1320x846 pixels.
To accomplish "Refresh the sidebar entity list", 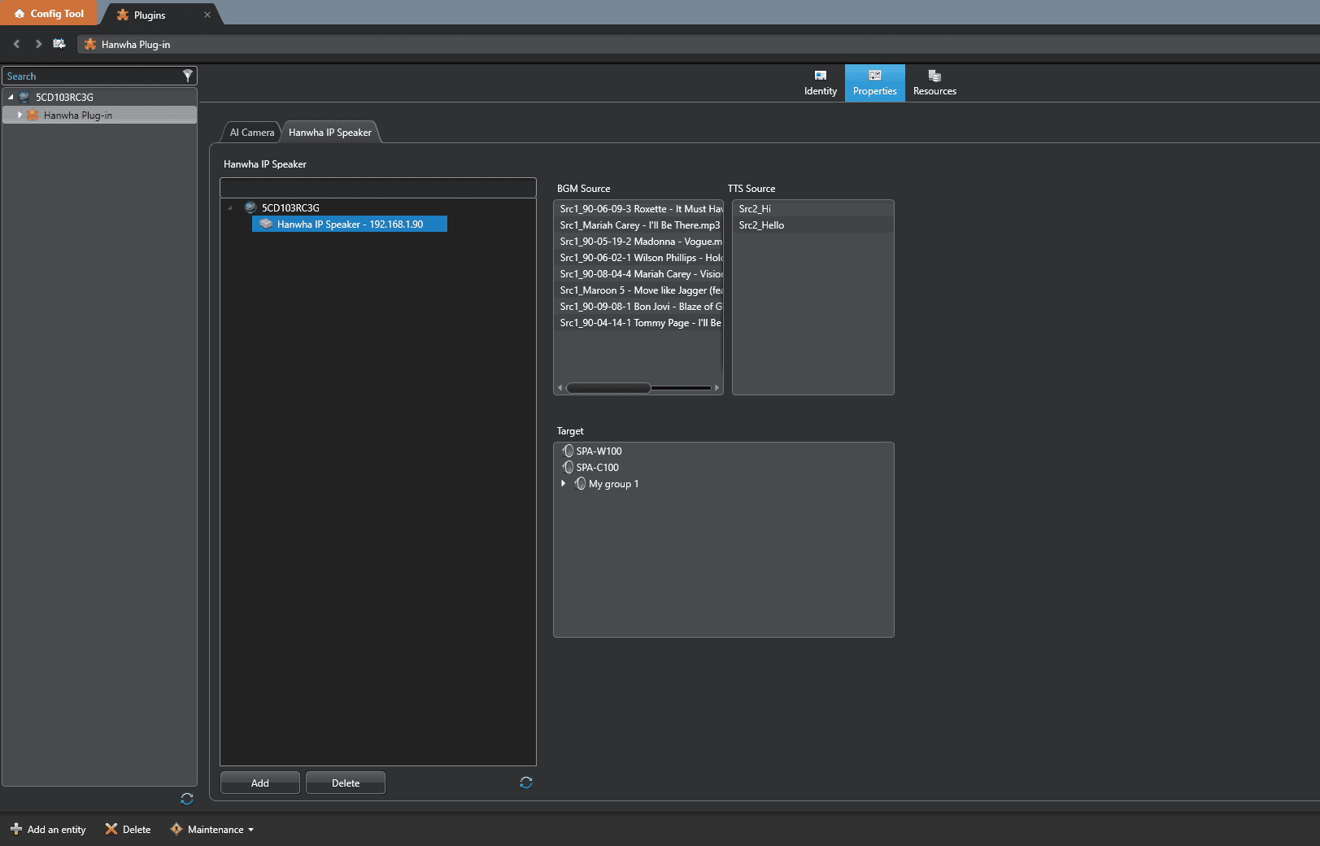I will click(x=187, y=799).
